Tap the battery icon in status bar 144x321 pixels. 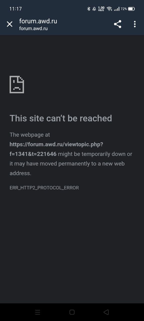coord(131,9)
